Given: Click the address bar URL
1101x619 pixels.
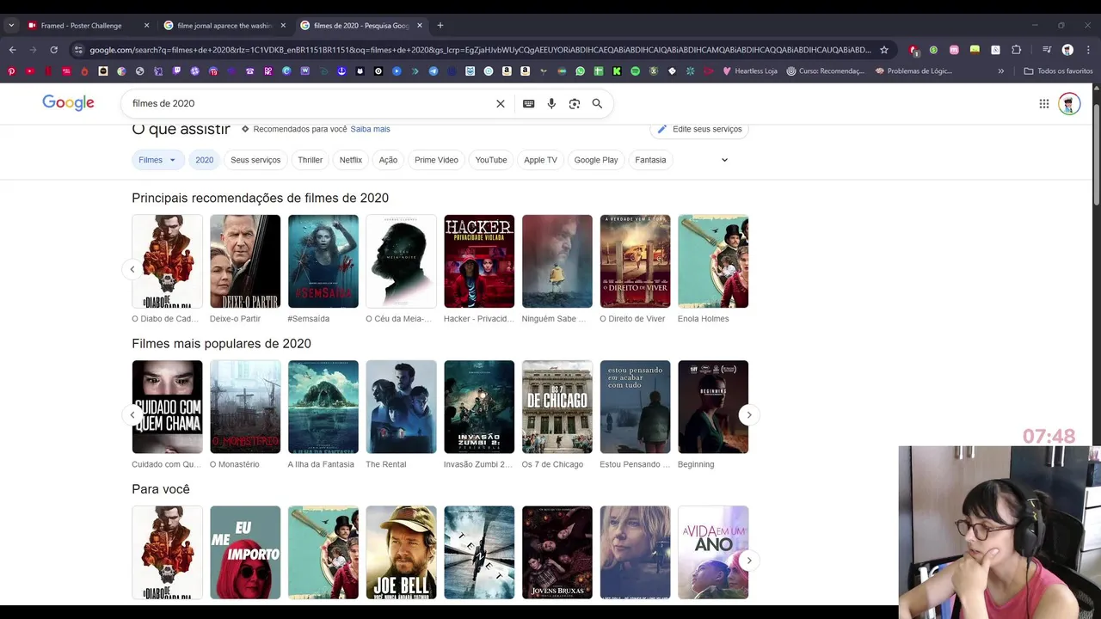Looking at the screenshot, I should pos(480,50).
